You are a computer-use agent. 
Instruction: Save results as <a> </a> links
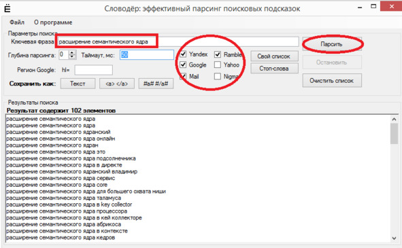point(117,84)
